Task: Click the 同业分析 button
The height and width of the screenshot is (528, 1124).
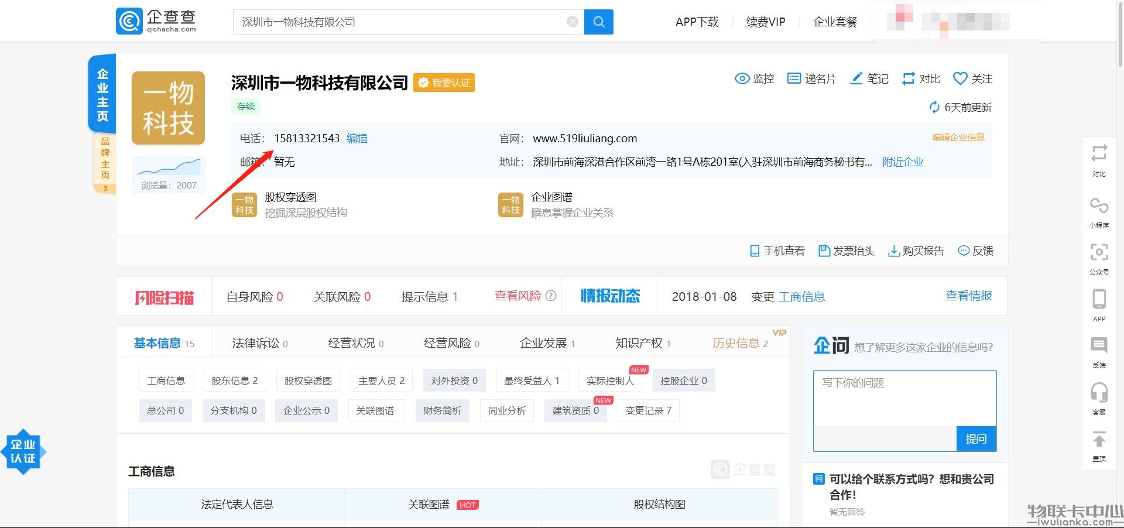Action: point(507,410)
